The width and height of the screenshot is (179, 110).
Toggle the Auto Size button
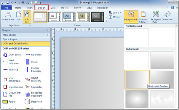click(27, 17)
